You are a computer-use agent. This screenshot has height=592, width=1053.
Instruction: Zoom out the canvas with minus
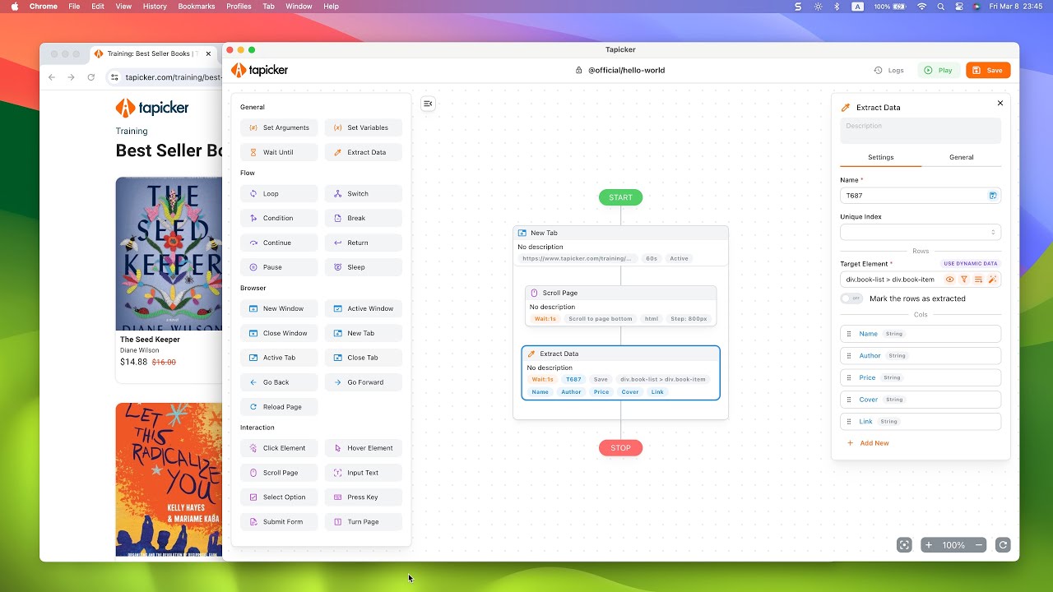pyautogui.click(x=979, y=545)
